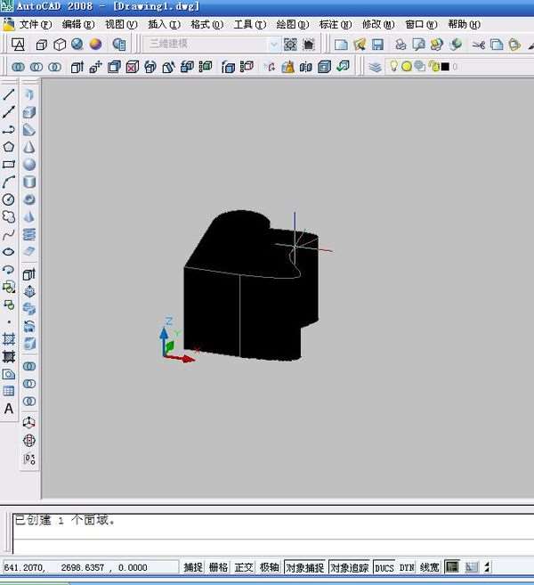Select the Circle draw tool
Viewport: 534px width, 585px height.
click(x=9, y=199)
